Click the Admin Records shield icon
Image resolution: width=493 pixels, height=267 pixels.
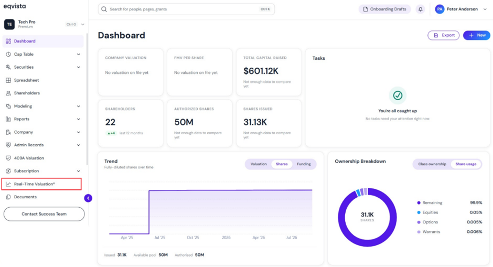coord(8,145)
